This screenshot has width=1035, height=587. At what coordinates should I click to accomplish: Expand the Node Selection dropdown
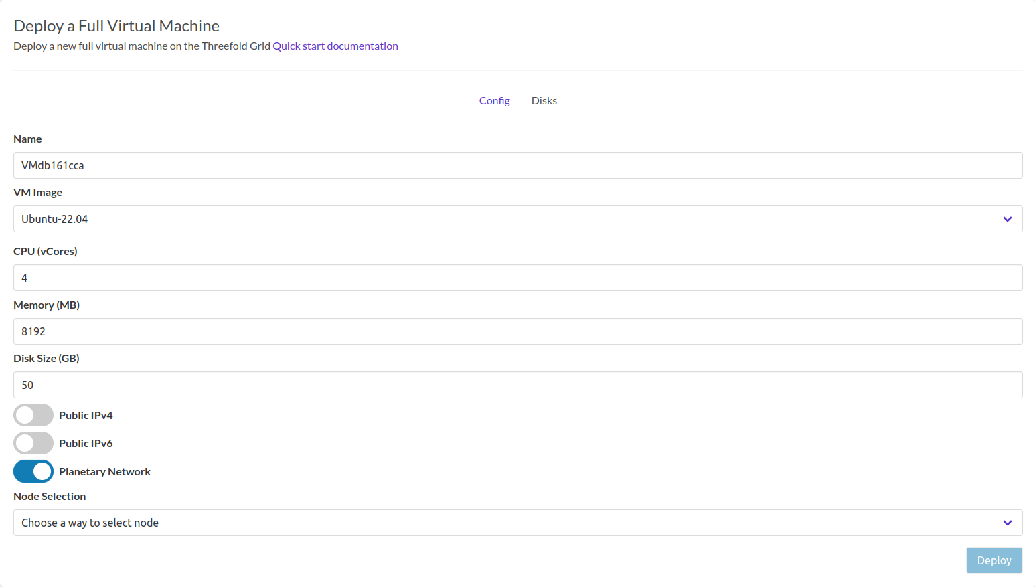coord(509,523)
